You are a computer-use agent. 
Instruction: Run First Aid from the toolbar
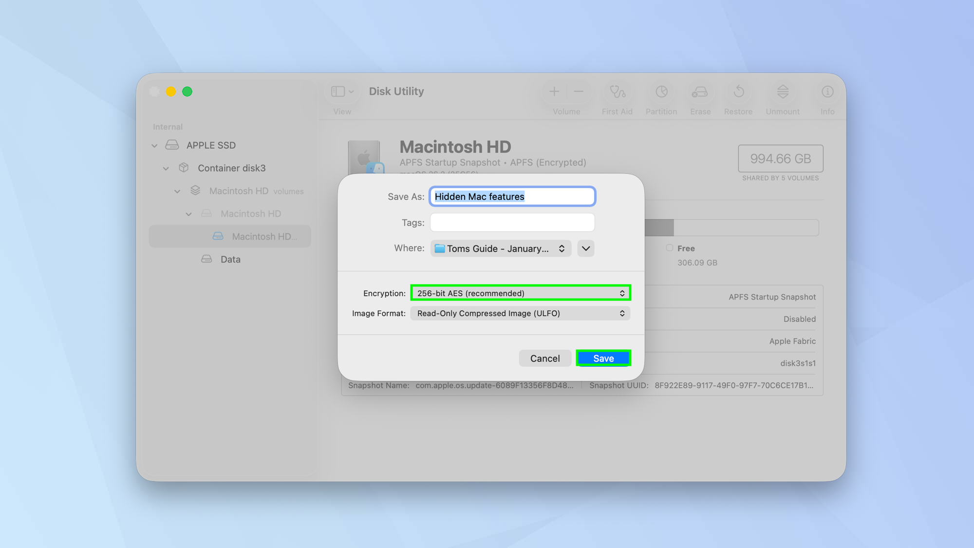(617, 96)
